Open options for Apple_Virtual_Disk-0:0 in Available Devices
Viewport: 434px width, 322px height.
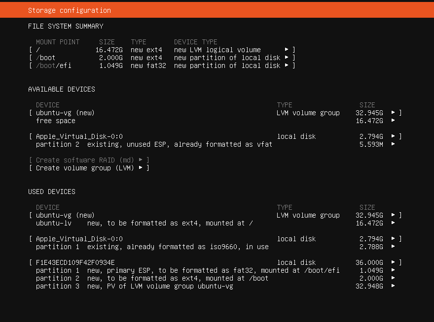394,136
